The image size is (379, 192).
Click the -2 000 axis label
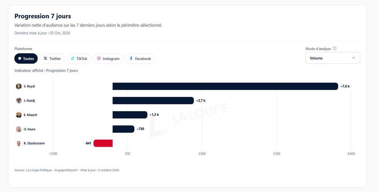tap(53, 154)
